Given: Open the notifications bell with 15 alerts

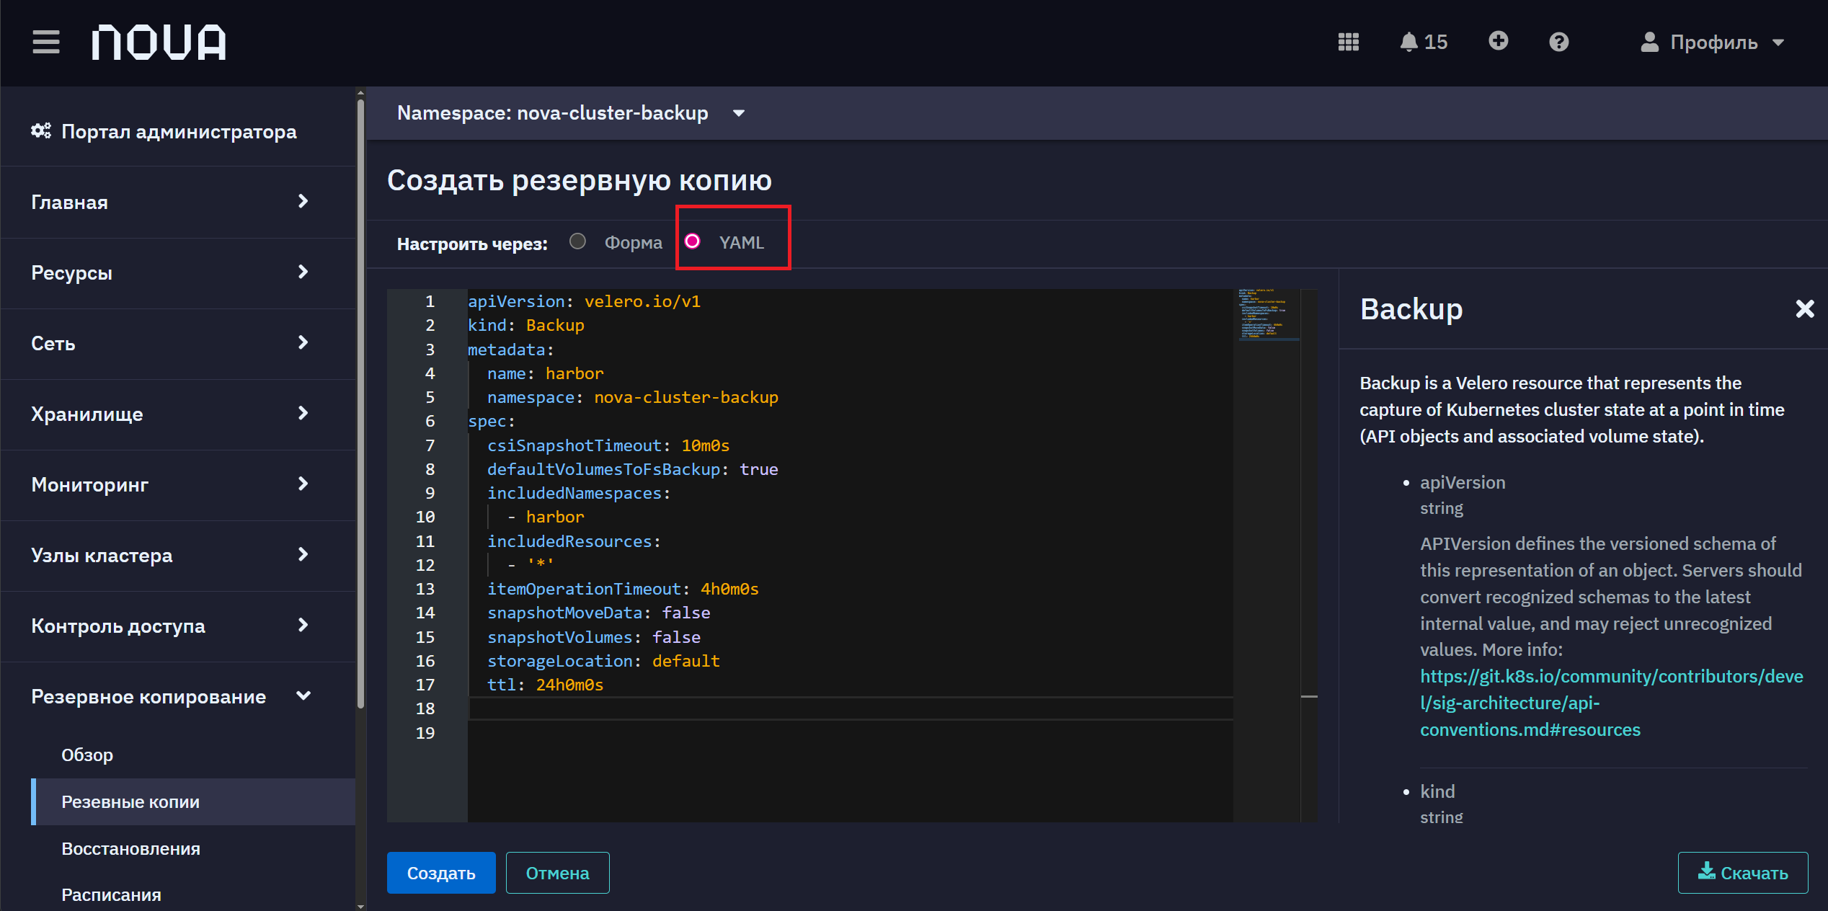Looking at the screenshot, I should click(x=1423, y=42).
